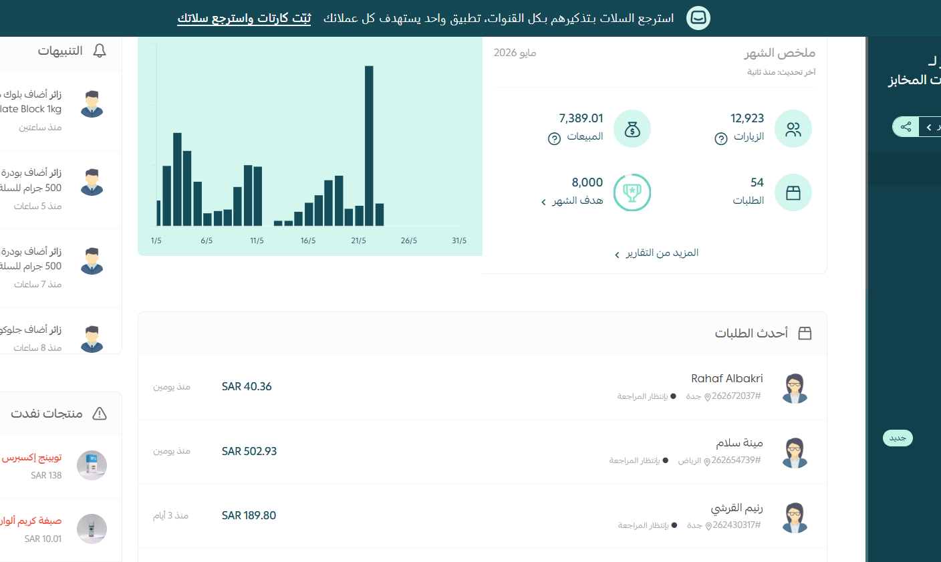Image resolution: width=941 pixels, height=562 pixels.
Task: Click the sales money bag icon
Action: coord(632,129)
